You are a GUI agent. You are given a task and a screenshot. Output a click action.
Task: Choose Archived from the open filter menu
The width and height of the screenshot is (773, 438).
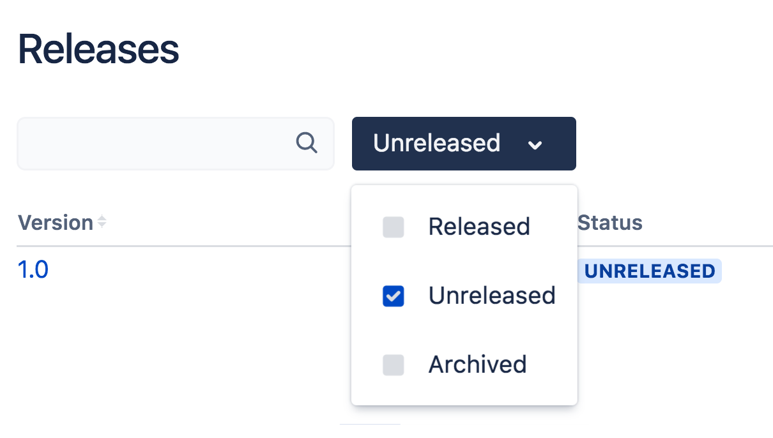477,365
